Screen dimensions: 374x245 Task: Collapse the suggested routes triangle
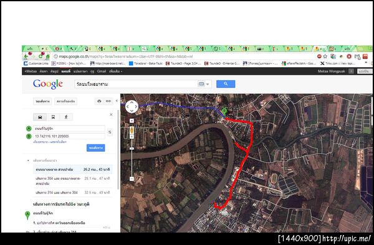tap(28, 160)
